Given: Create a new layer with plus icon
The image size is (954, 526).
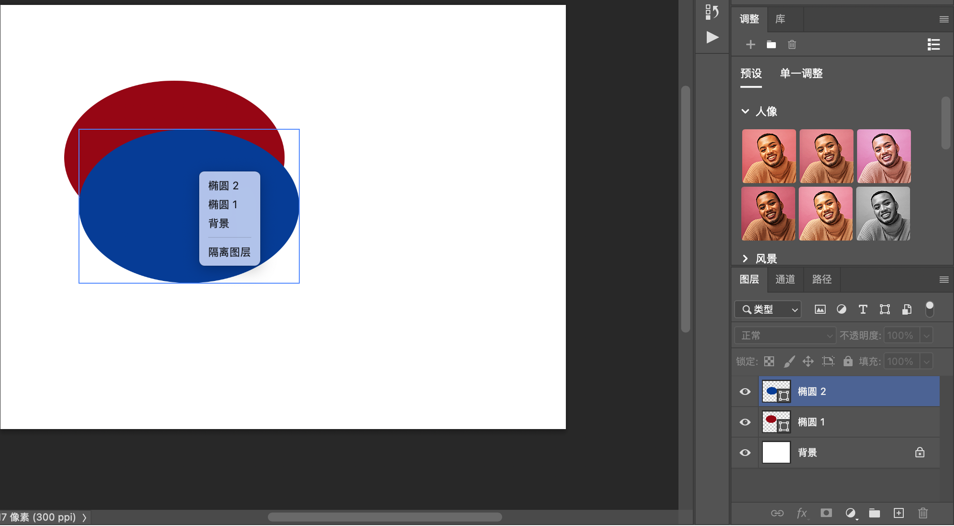Looking at the screenshot, I should point(898,513).
